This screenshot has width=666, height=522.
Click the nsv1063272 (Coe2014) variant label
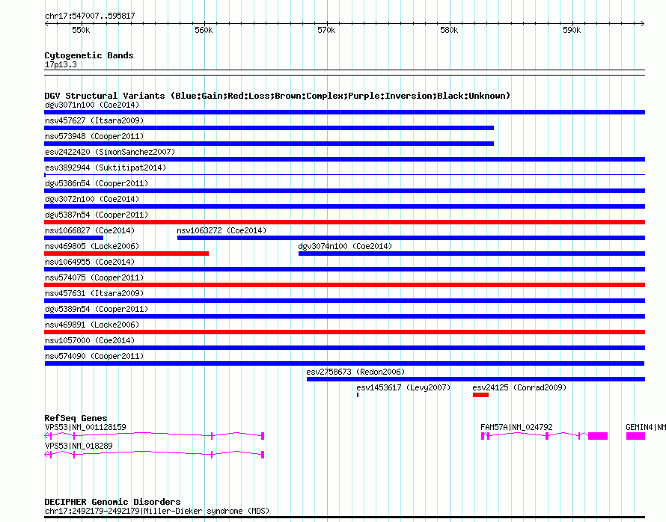222,230
